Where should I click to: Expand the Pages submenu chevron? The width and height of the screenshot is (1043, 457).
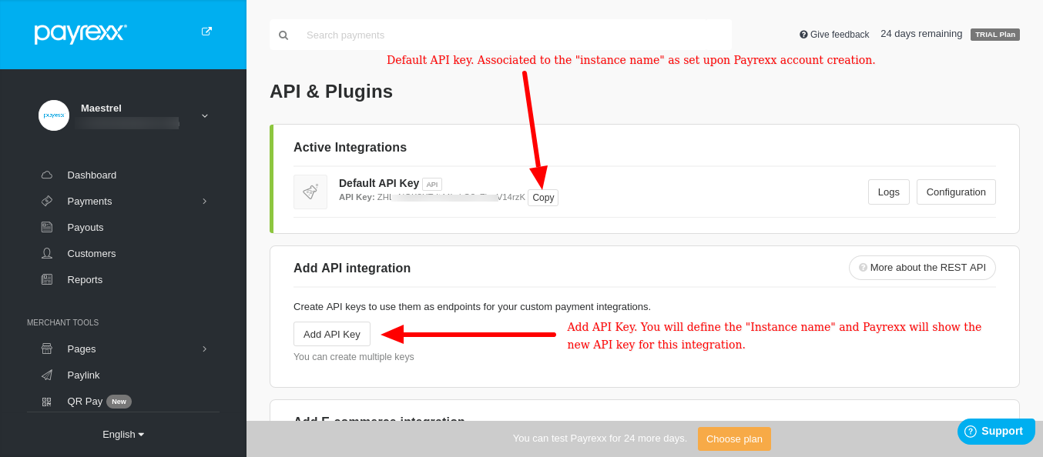204,349
